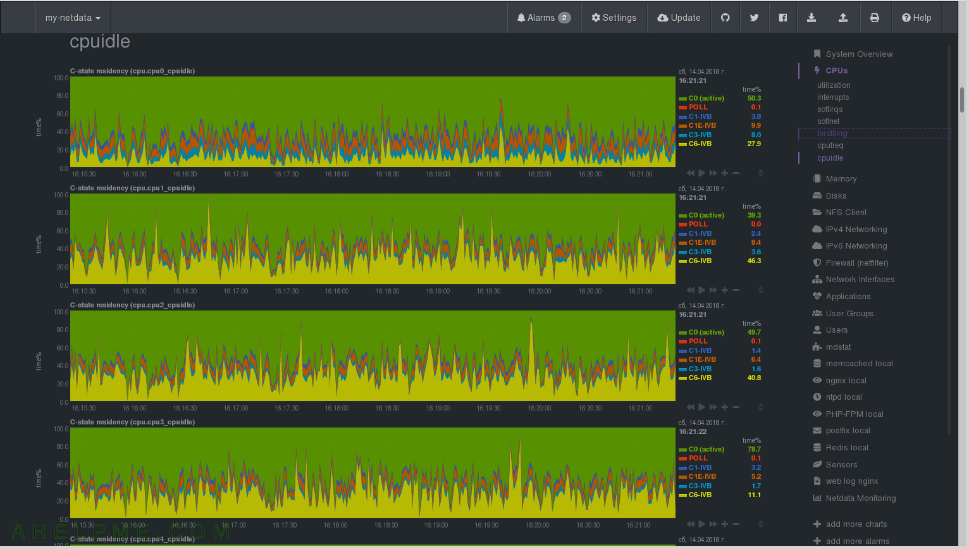Click the download snapshot icon
The height and width of the screenshot is (549, 969).
pos(812,18)
